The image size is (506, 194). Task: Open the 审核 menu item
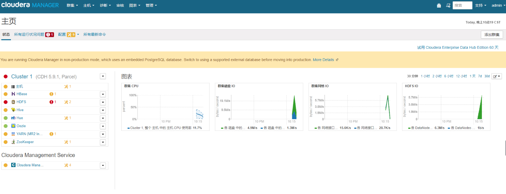coord(120,6)
